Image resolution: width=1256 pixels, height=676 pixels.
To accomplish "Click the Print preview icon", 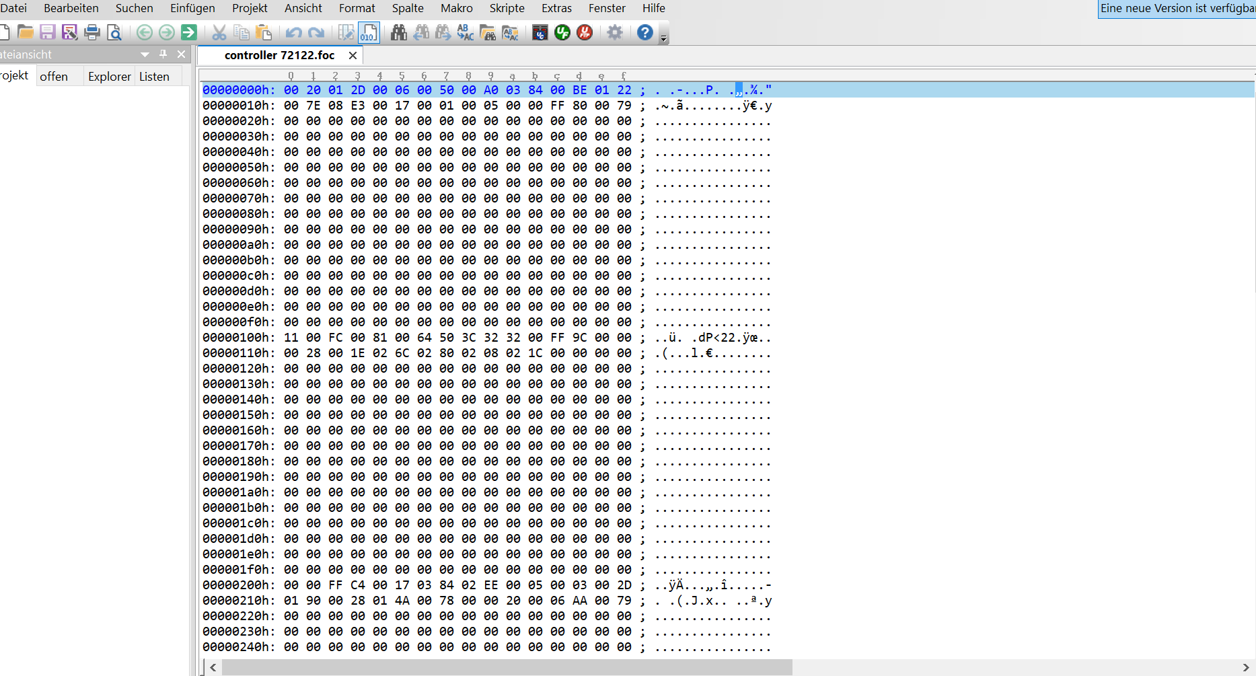I will (x=114, y=32).
